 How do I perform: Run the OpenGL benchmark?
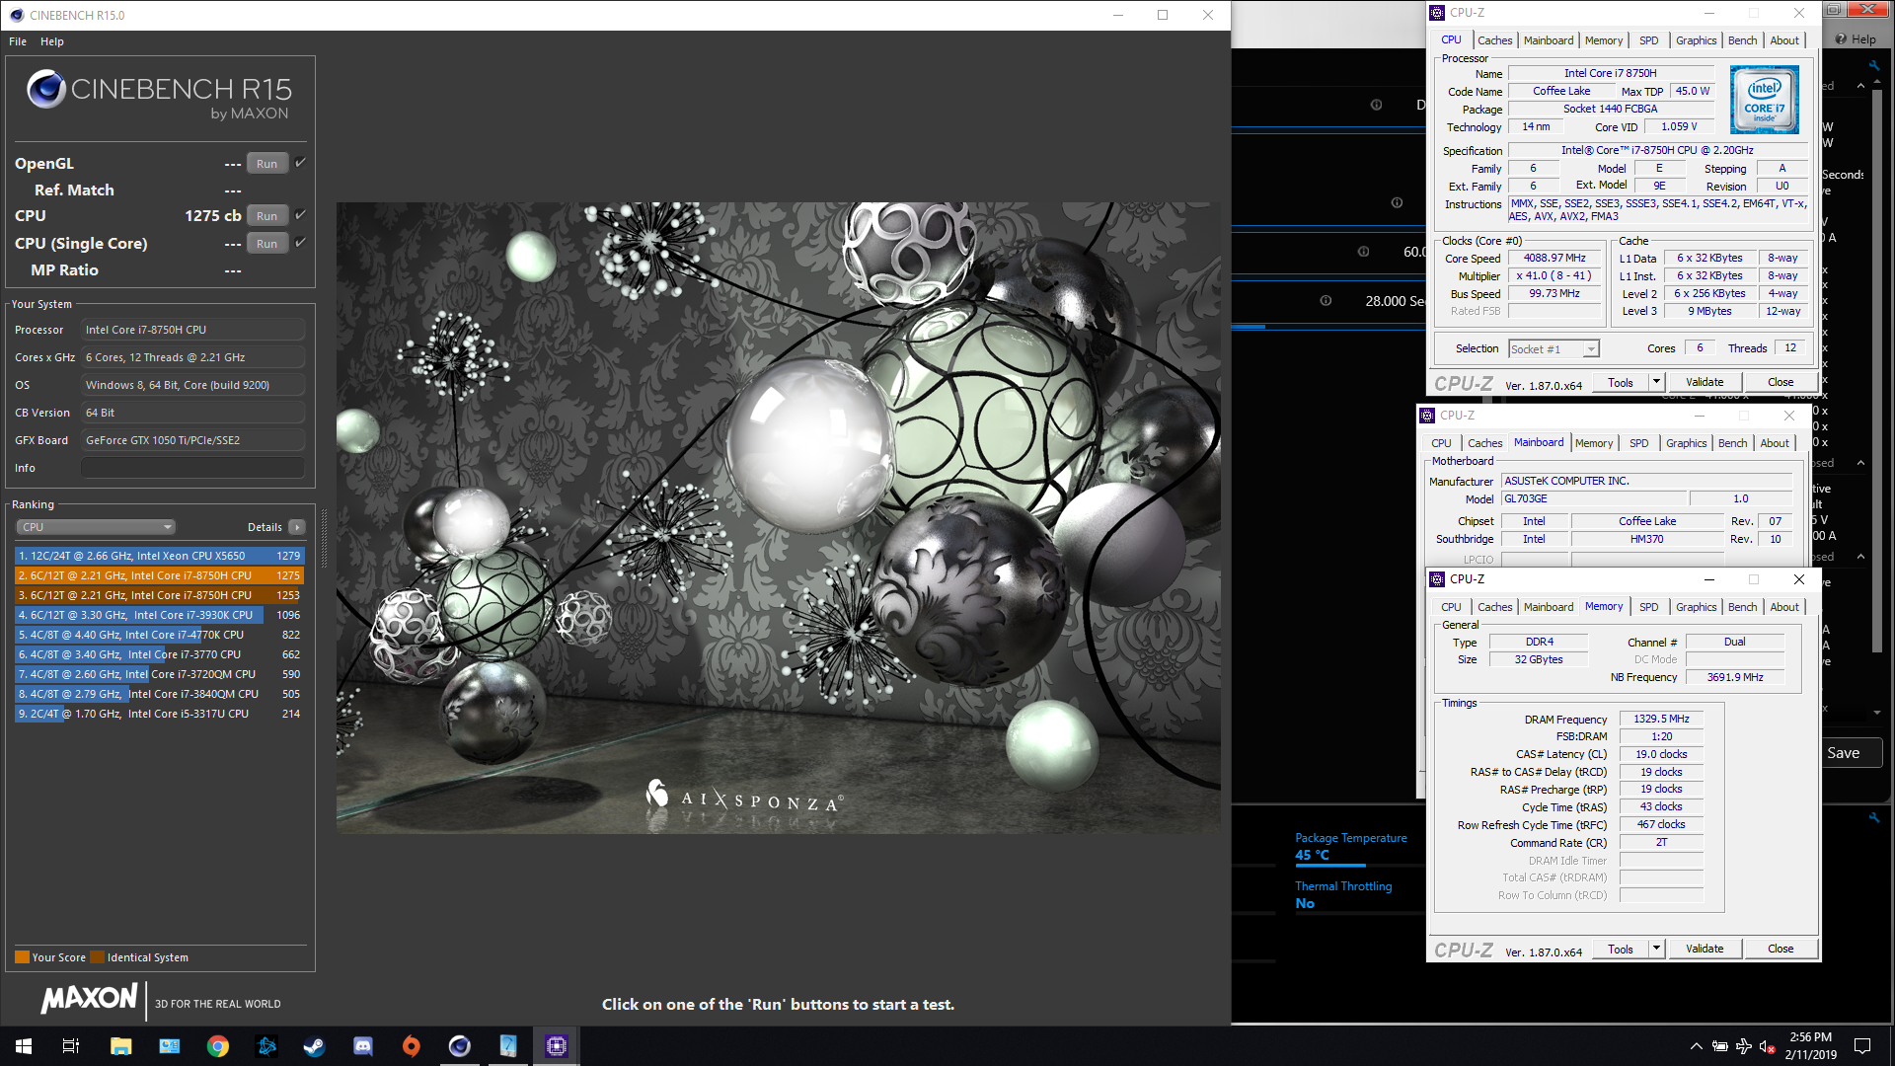tap(266, 164)
